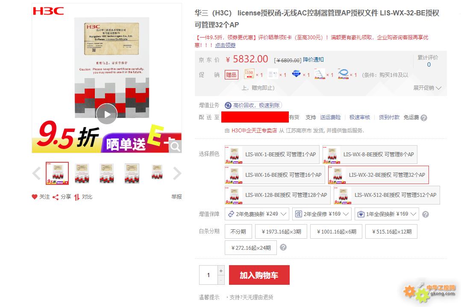Show previous thumbnails with left arrow
The image size is (461, 307).
pos(36,173)
